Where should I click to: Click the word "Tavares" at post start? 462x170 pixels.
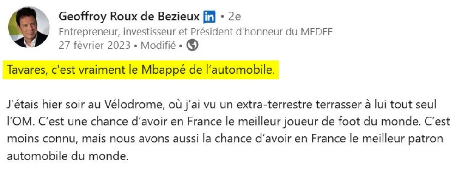pyautogui.click(x=27, y=70)
